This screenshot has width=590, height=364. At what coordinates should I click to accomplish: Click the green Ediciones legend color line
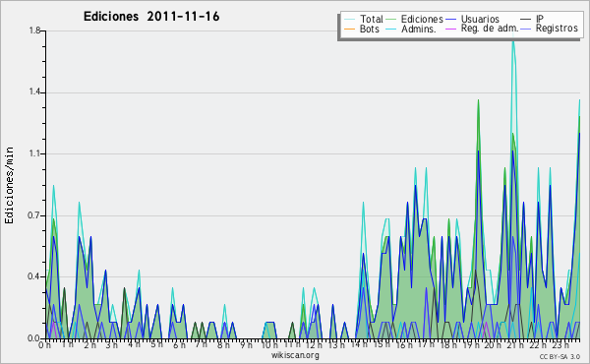pyautogui.click(x=391, y=20)
